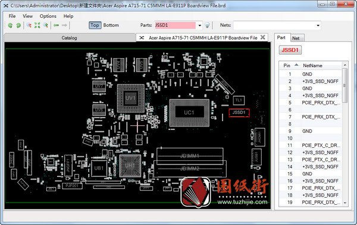The height and width of the screenshot is (225, 357).
Task: Fit the board to the window
Action: point(37,25)
